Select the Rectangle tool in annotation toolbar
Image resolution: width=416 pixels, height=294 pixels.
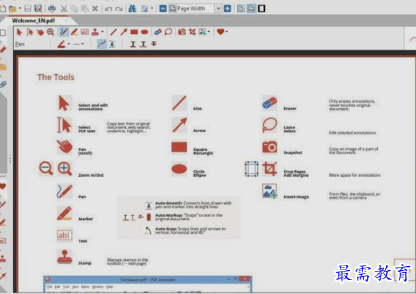coord(134,32)
